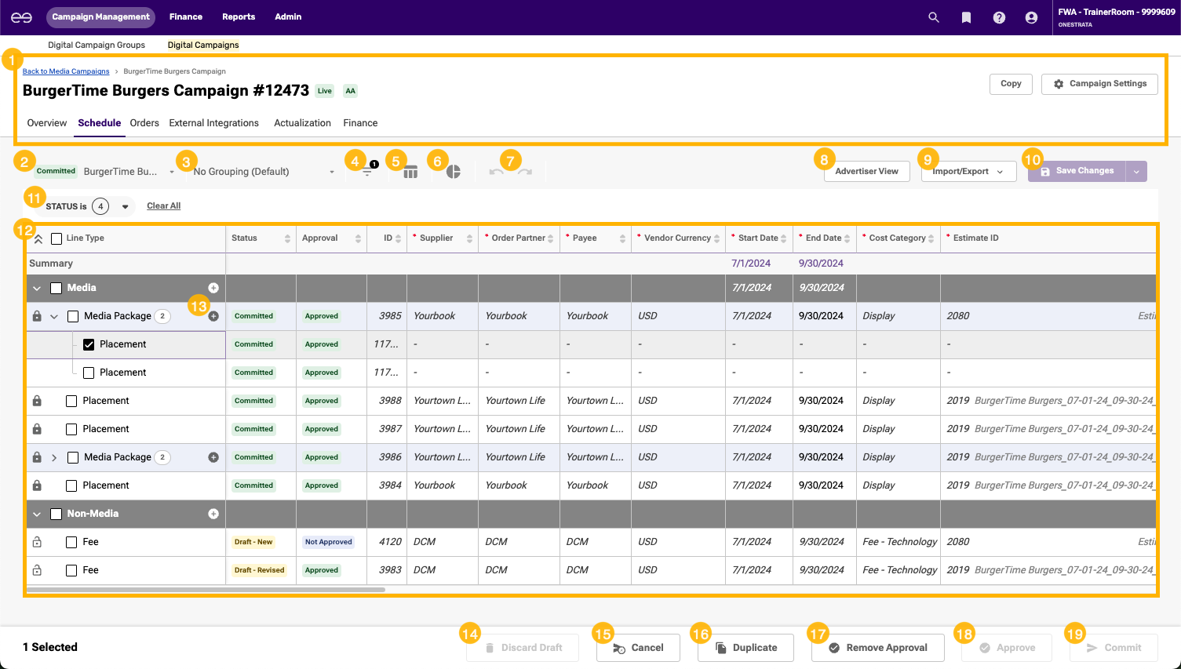The image size is (1181, 669).
Task: Expand the collapsed Media Package row 3986
Action: point(54,457)
